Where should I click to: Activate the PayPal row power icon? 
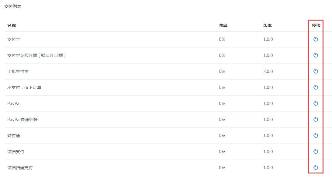316,103
